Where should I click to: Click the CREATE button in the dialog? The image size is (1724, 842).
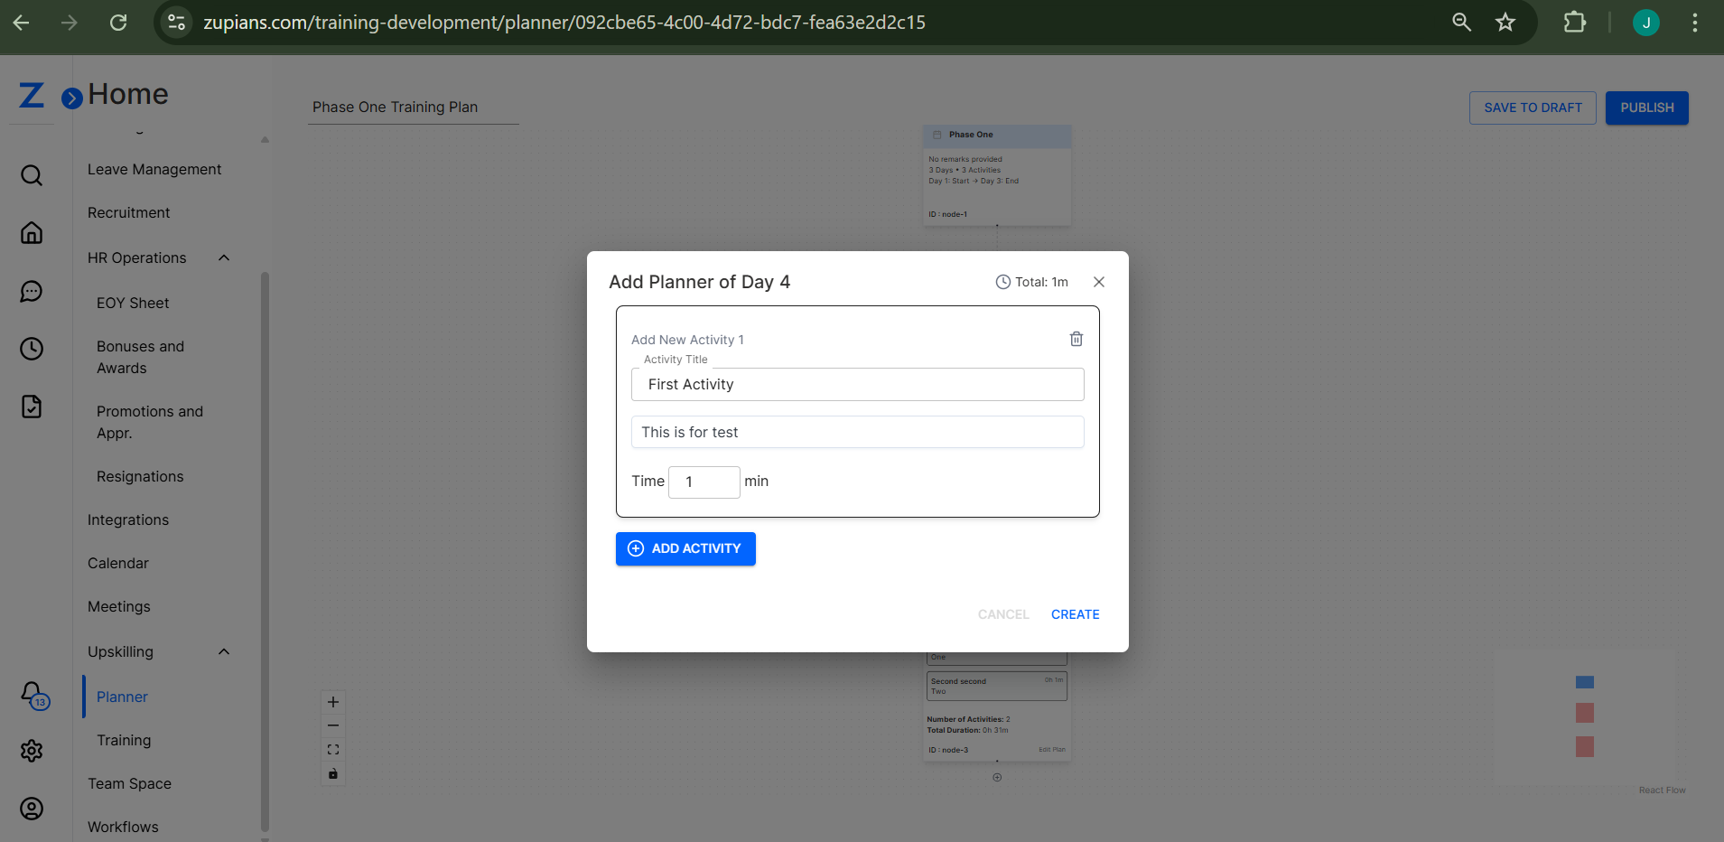(x=1075, y=613)
